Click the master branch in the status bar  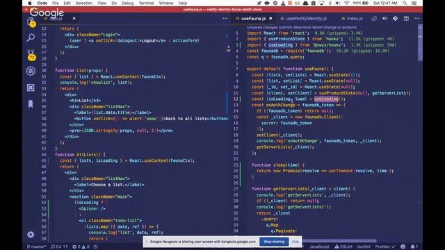37,247
